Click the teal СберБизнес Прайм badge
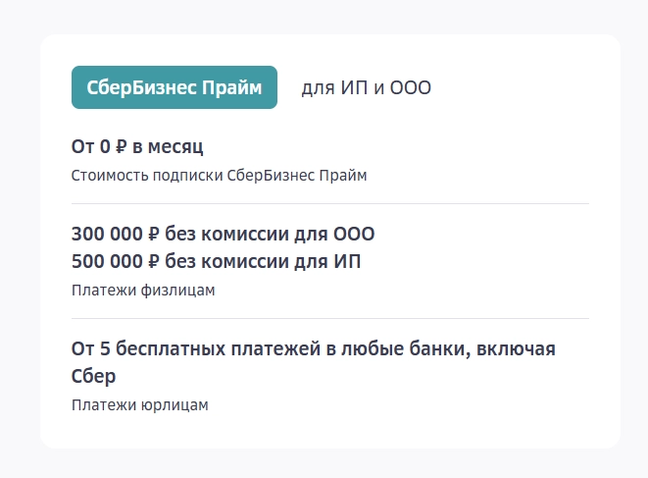Viewport: 648px width, 478px height. pos(174,87)
